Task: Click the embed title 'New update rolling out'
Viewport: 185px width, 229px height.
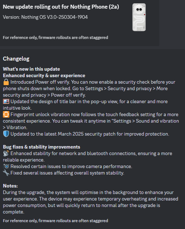Action: point(61,7)
